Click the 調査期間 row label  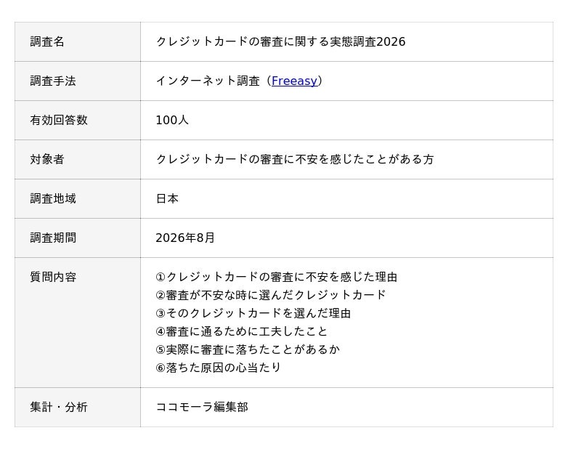pyautogui.click(x=53, y=238)
